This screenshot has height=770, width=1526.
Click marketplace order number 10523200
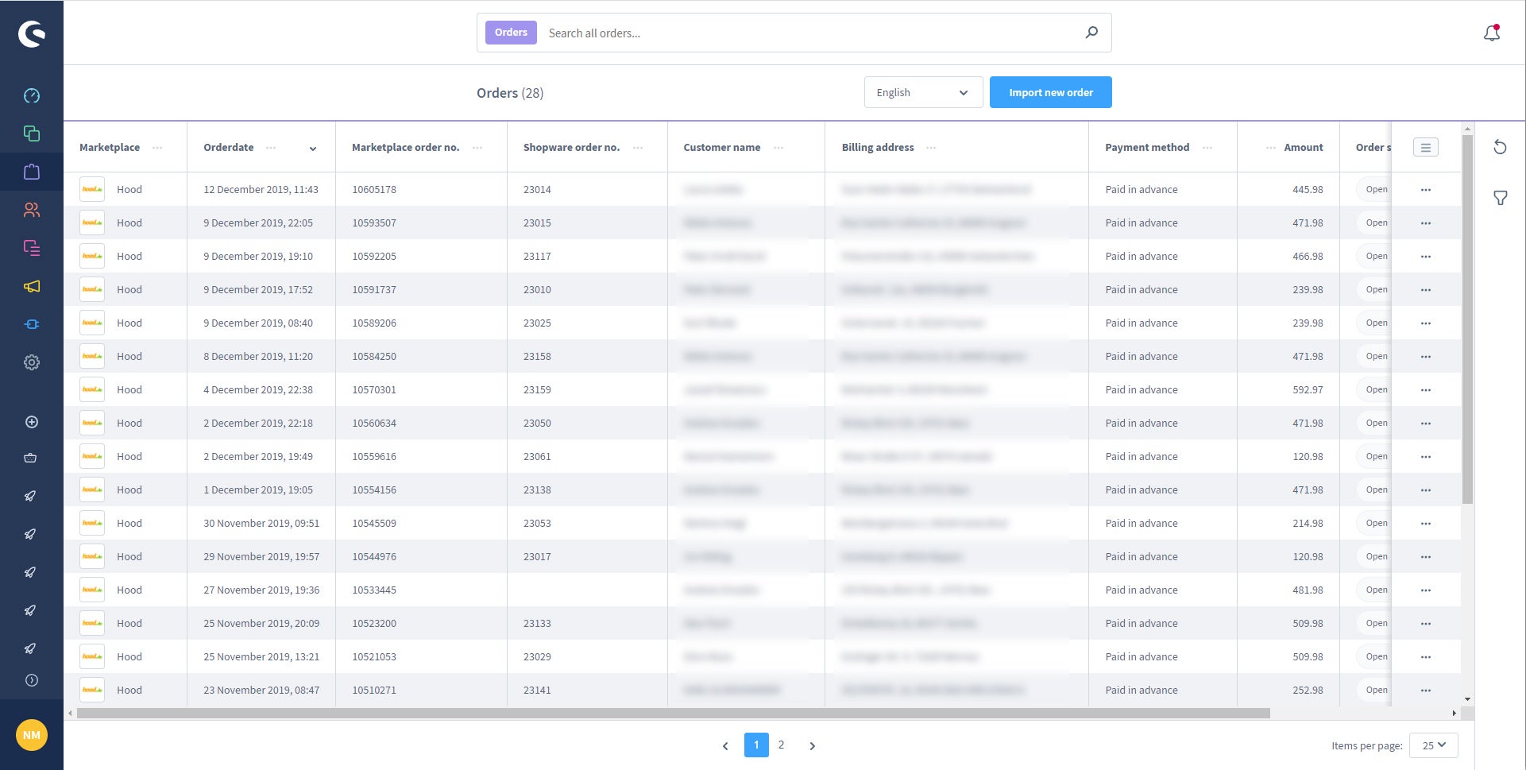click(374, 623)
